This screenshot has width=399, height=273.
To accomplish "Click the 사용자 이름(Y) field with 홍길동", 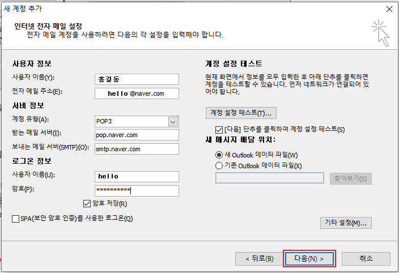I will tap(137, 79).
